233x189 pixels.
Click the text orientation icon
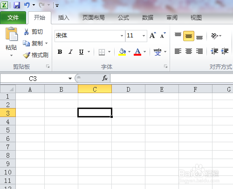tap(214, 36)
